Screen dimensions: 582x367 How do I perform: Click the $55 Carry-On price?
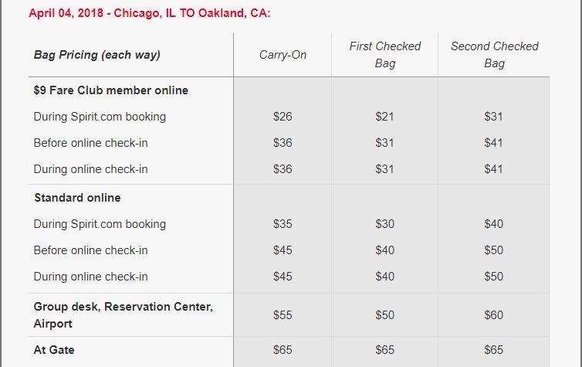283,315
